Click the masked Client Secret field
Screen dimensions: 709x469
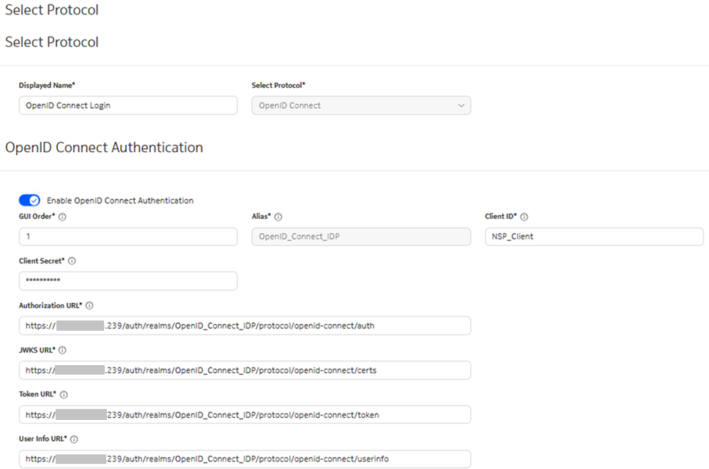click(x=128, y=281)
